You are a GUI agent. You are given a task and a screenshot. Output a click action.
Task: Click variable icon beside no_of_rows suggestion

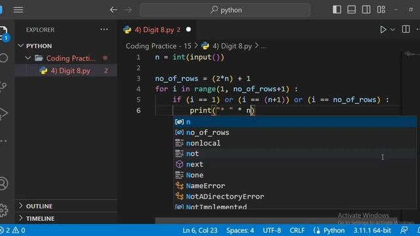[x=179, y=132]
